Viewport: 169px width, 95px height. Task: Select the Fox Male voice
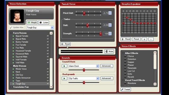point(20,48)
